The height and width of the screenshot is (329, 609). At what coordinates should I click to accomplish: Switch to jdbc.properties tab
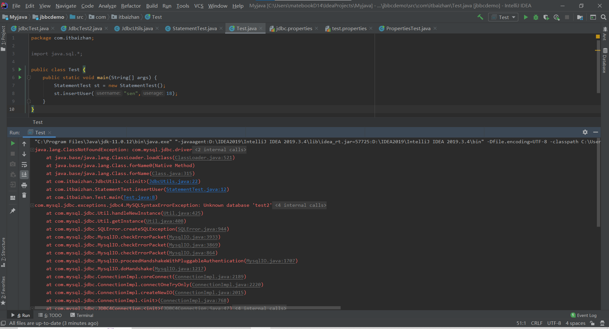coord(294,28)
